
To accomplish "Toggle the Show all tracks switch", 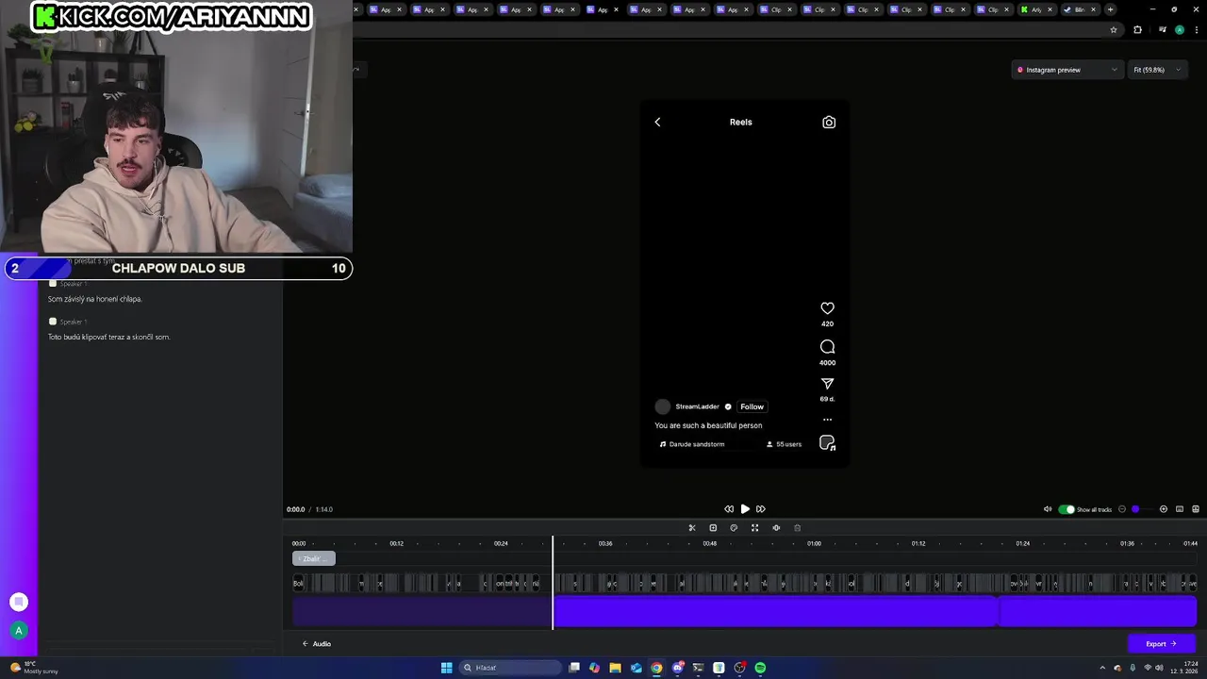I will point(1066,509).
